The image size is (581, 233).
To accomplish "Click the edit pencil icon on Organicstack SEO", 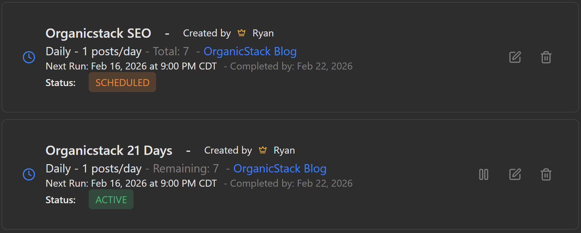I will (515, 57).
